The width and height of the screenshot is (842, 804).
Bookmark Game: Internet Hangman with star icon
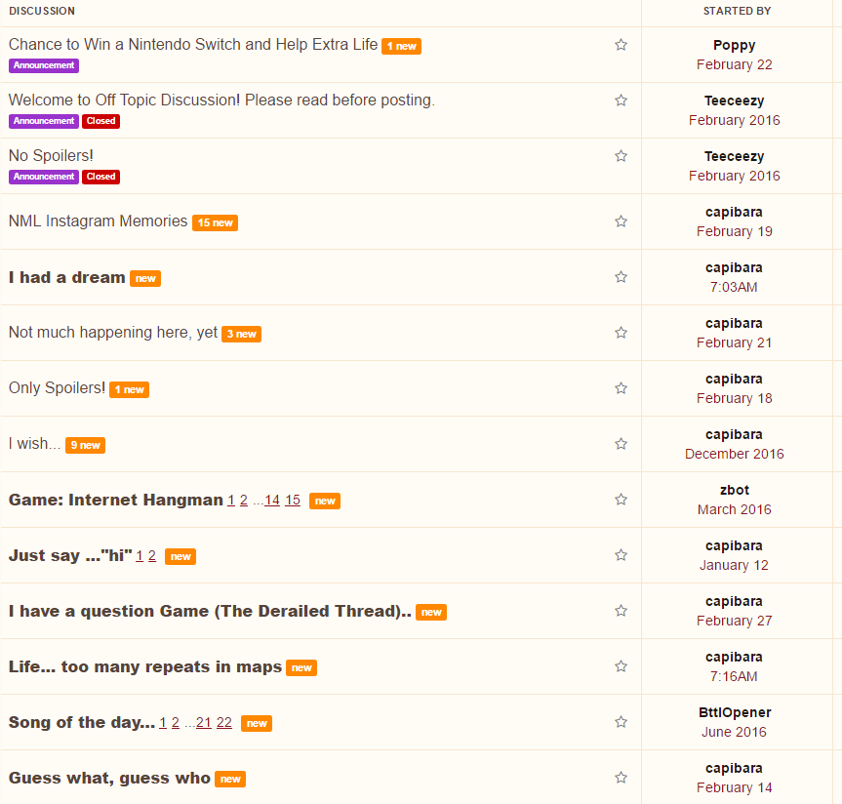coord(621,500)
